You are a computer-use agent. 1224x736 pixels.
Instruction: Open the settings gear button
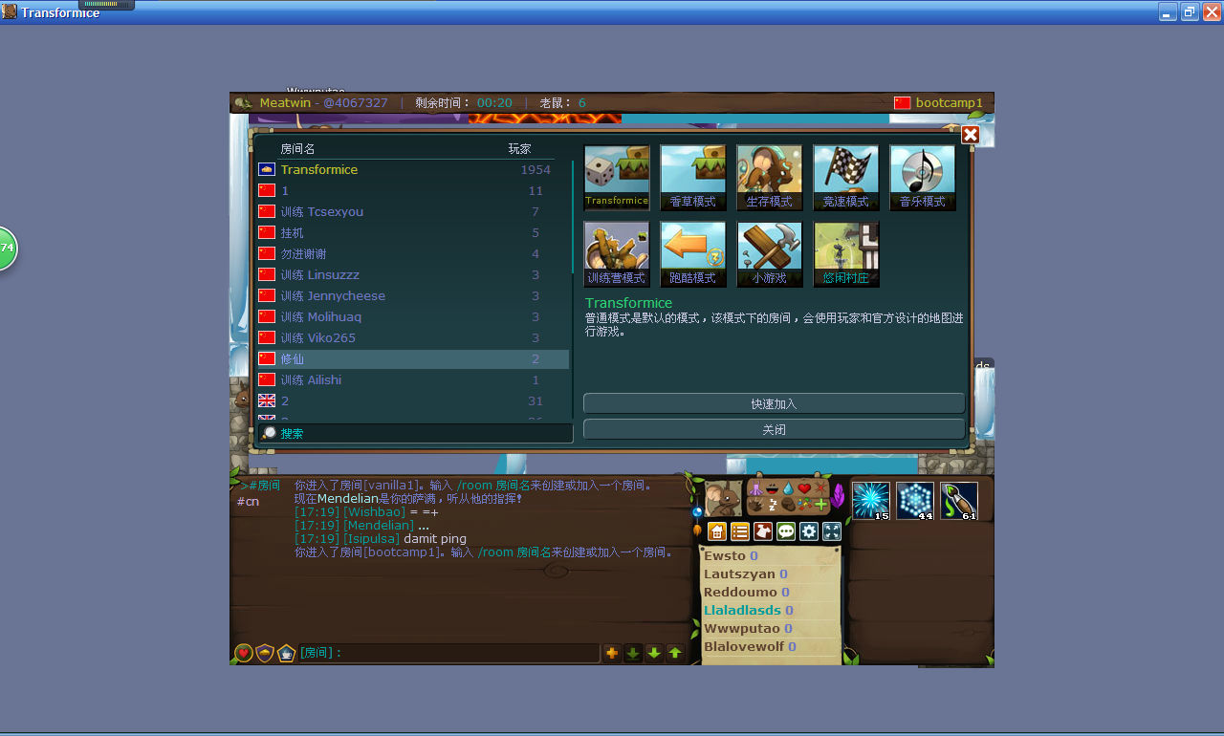(809, 531)
